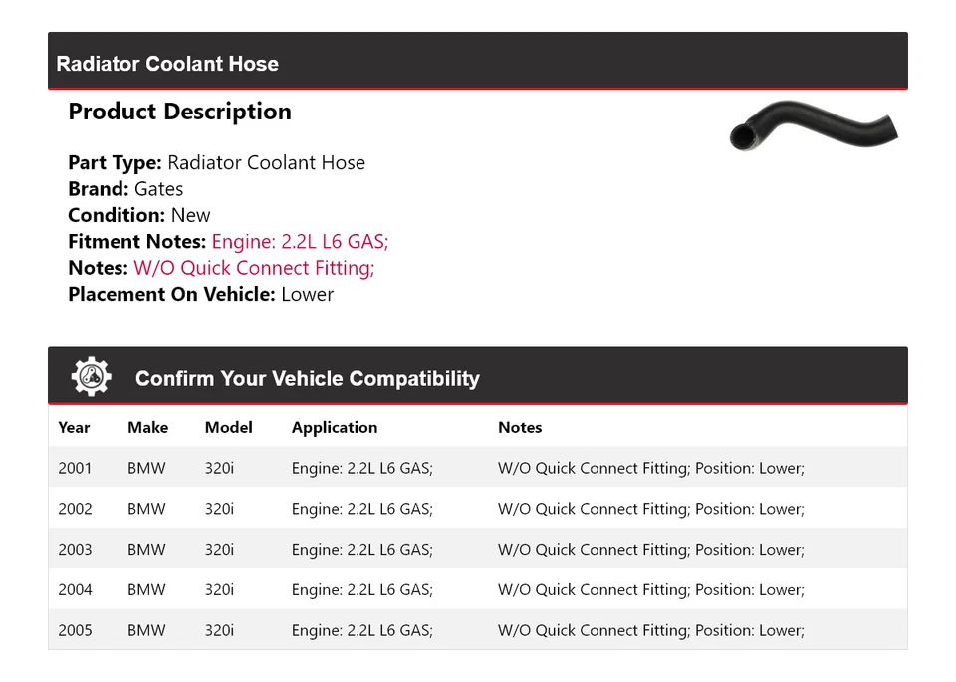The width and height of the screenshot is (956, 682).
Task: Click the Placement On Vehicle: Lower line
Action: pos(200,294)
